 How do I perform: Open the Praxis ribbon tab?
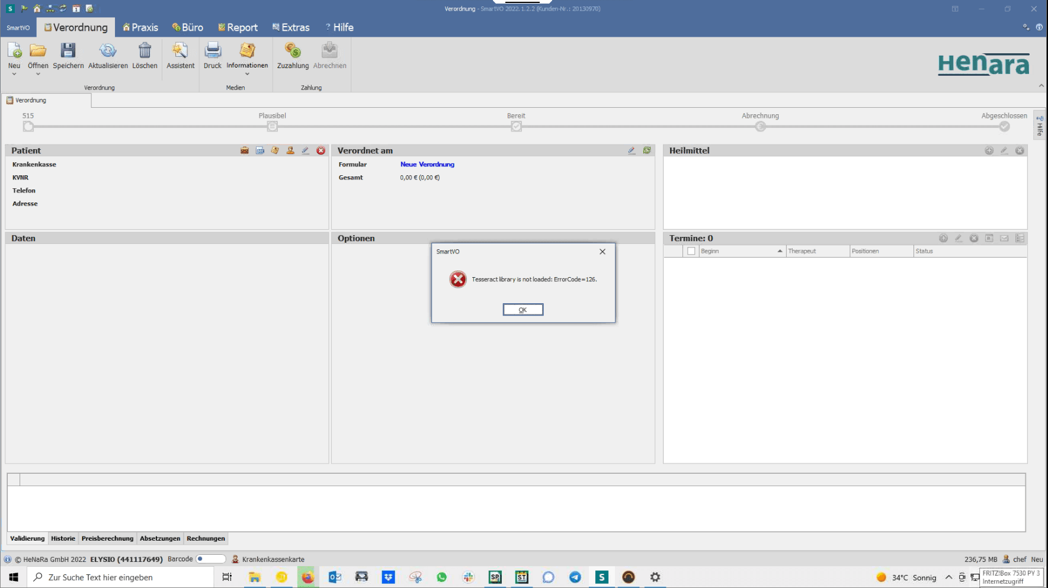point(140,27)
